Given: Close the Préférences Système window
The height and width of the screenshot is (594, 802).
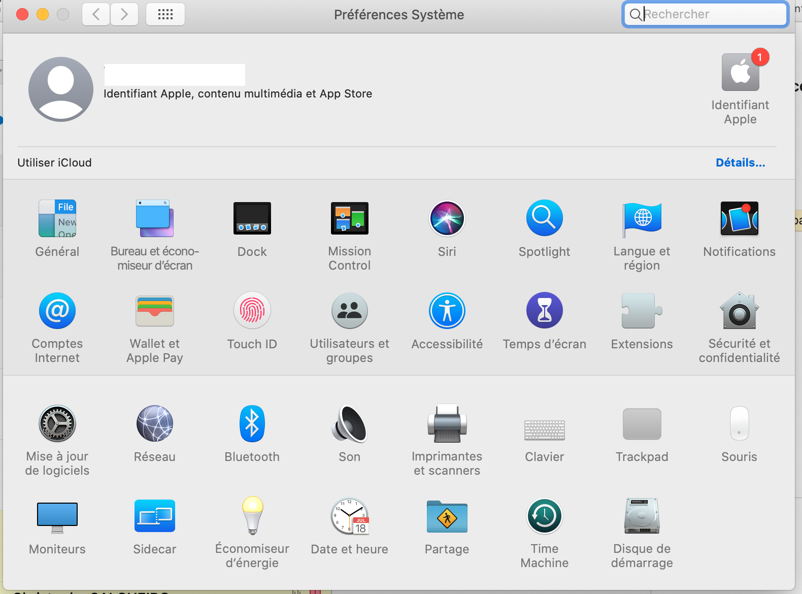Looking at the screenshot, I should [x=22, y=14].
